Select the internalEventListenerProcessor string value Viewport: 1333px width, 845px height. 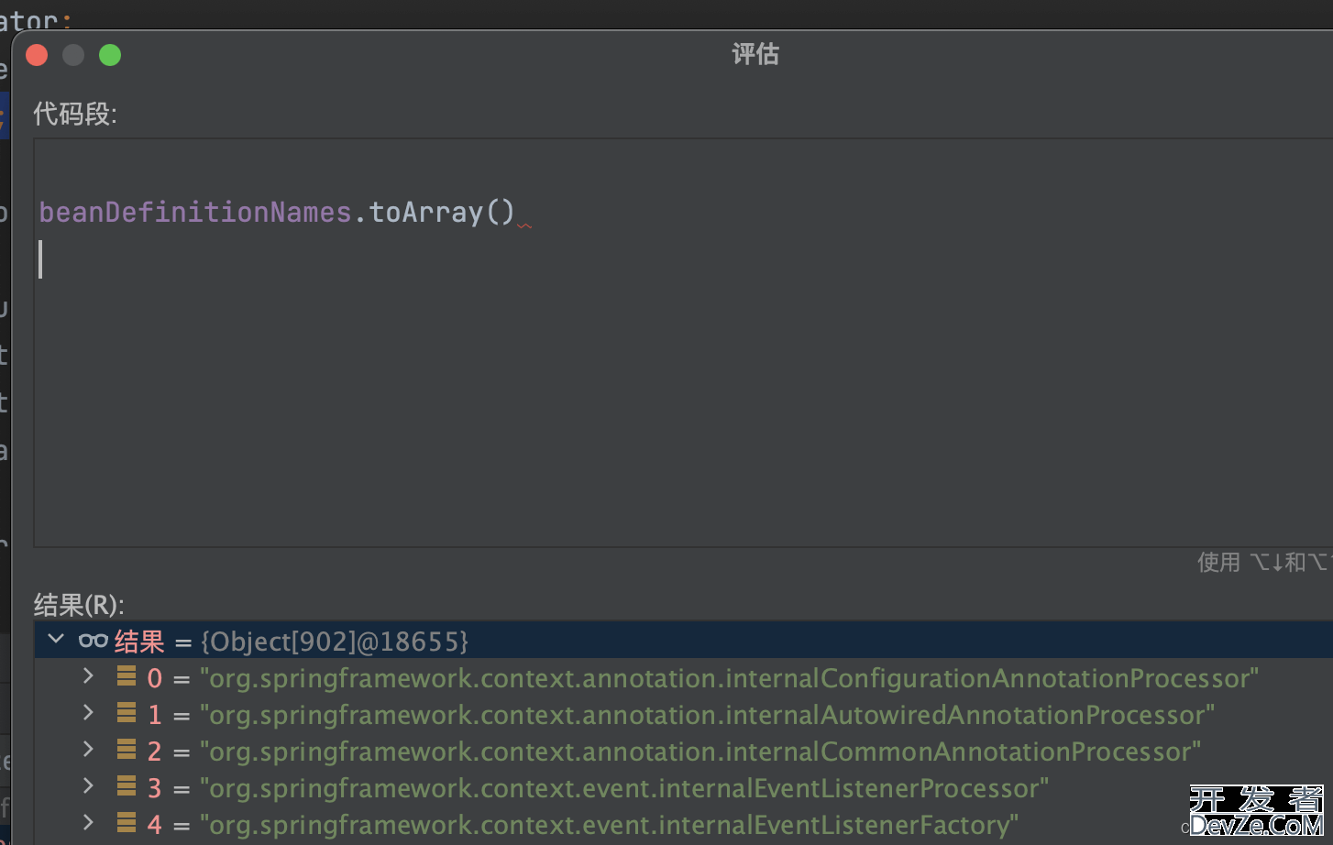(x=624, y=788)
